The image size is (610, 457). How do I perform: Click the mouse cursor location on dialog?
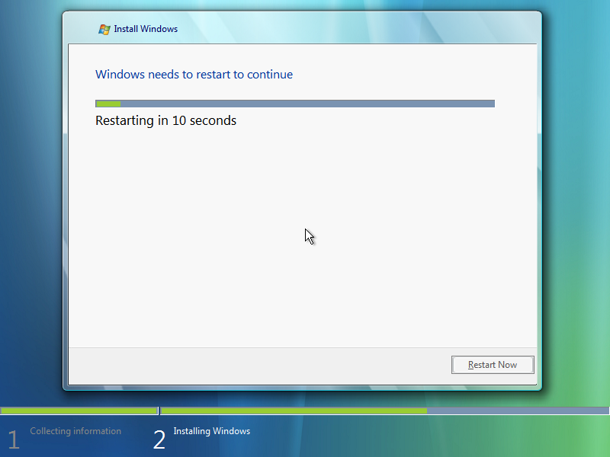click(x=308, y=236)
